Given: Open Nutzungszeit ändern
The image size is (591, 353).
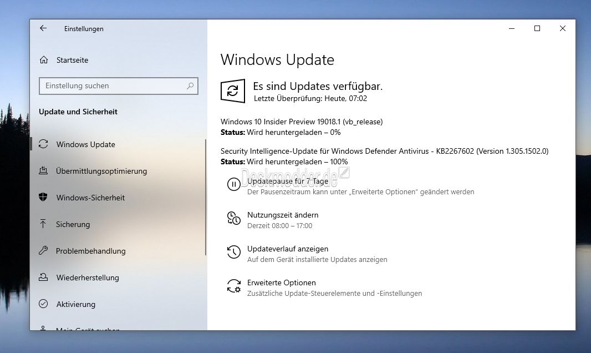Looking at the screenshot, I should pos(283,215).
